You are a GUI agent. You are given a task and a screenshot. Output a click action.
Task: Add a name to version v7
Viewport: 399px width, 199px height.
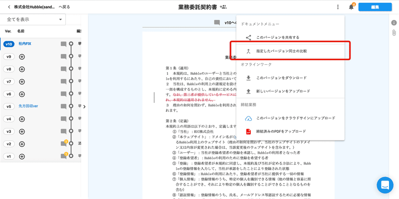[22, 82]
